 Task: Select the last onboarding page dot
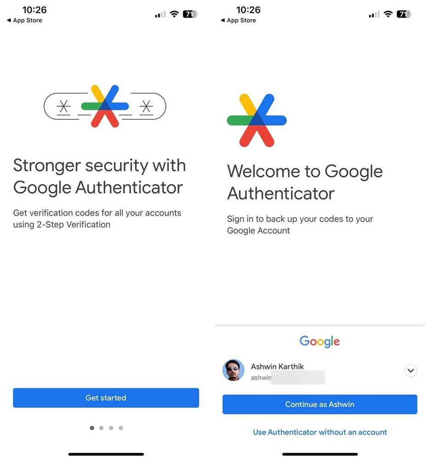120,428
